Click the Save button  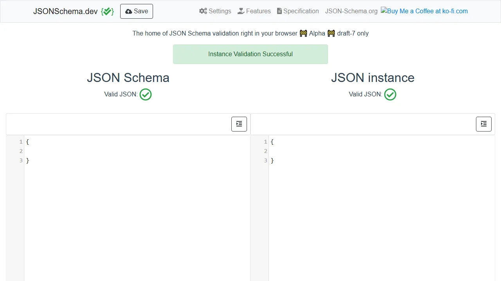136,11
